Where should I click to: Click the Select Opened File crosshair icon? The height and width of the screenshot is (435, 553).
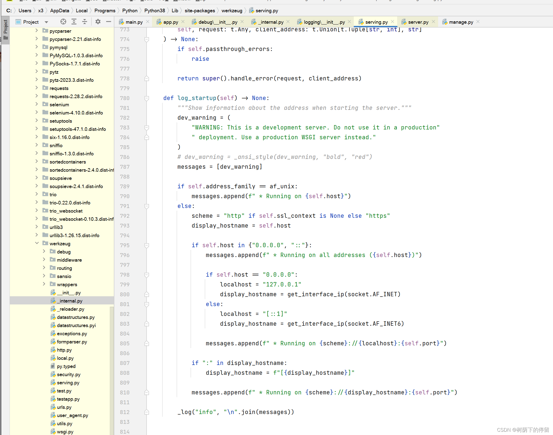click(x=63, y=22)
